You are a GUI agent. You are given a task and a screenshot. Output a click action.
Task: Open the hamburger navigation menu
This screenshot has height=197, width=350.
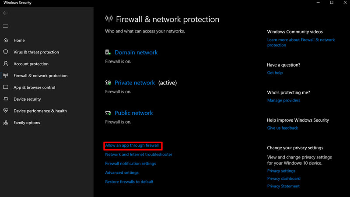point(5,26)
